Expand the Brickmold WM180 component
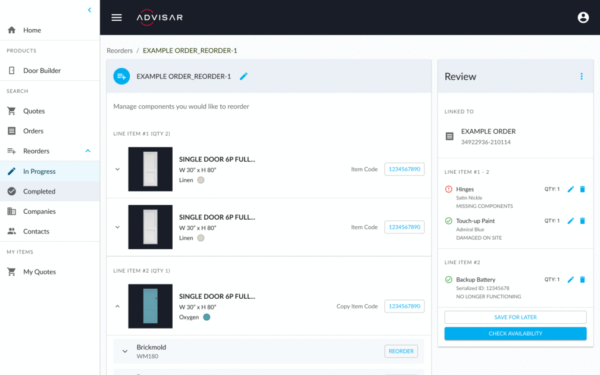This screenshot has height=375, width=600. tap(125, 351)
